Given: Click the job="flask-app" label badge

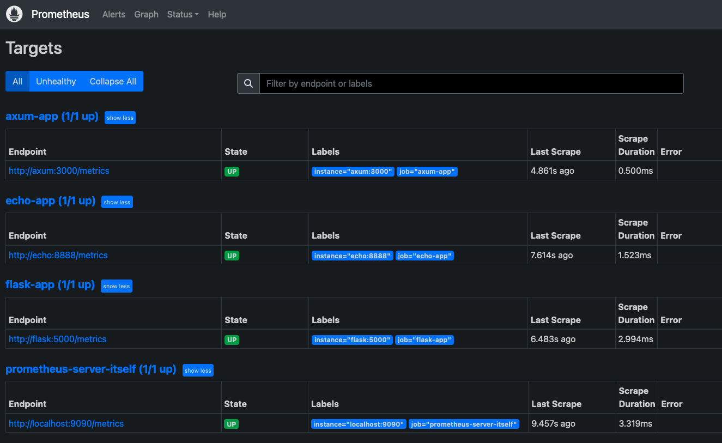Looking at the screenshot, I should point(424,339).
